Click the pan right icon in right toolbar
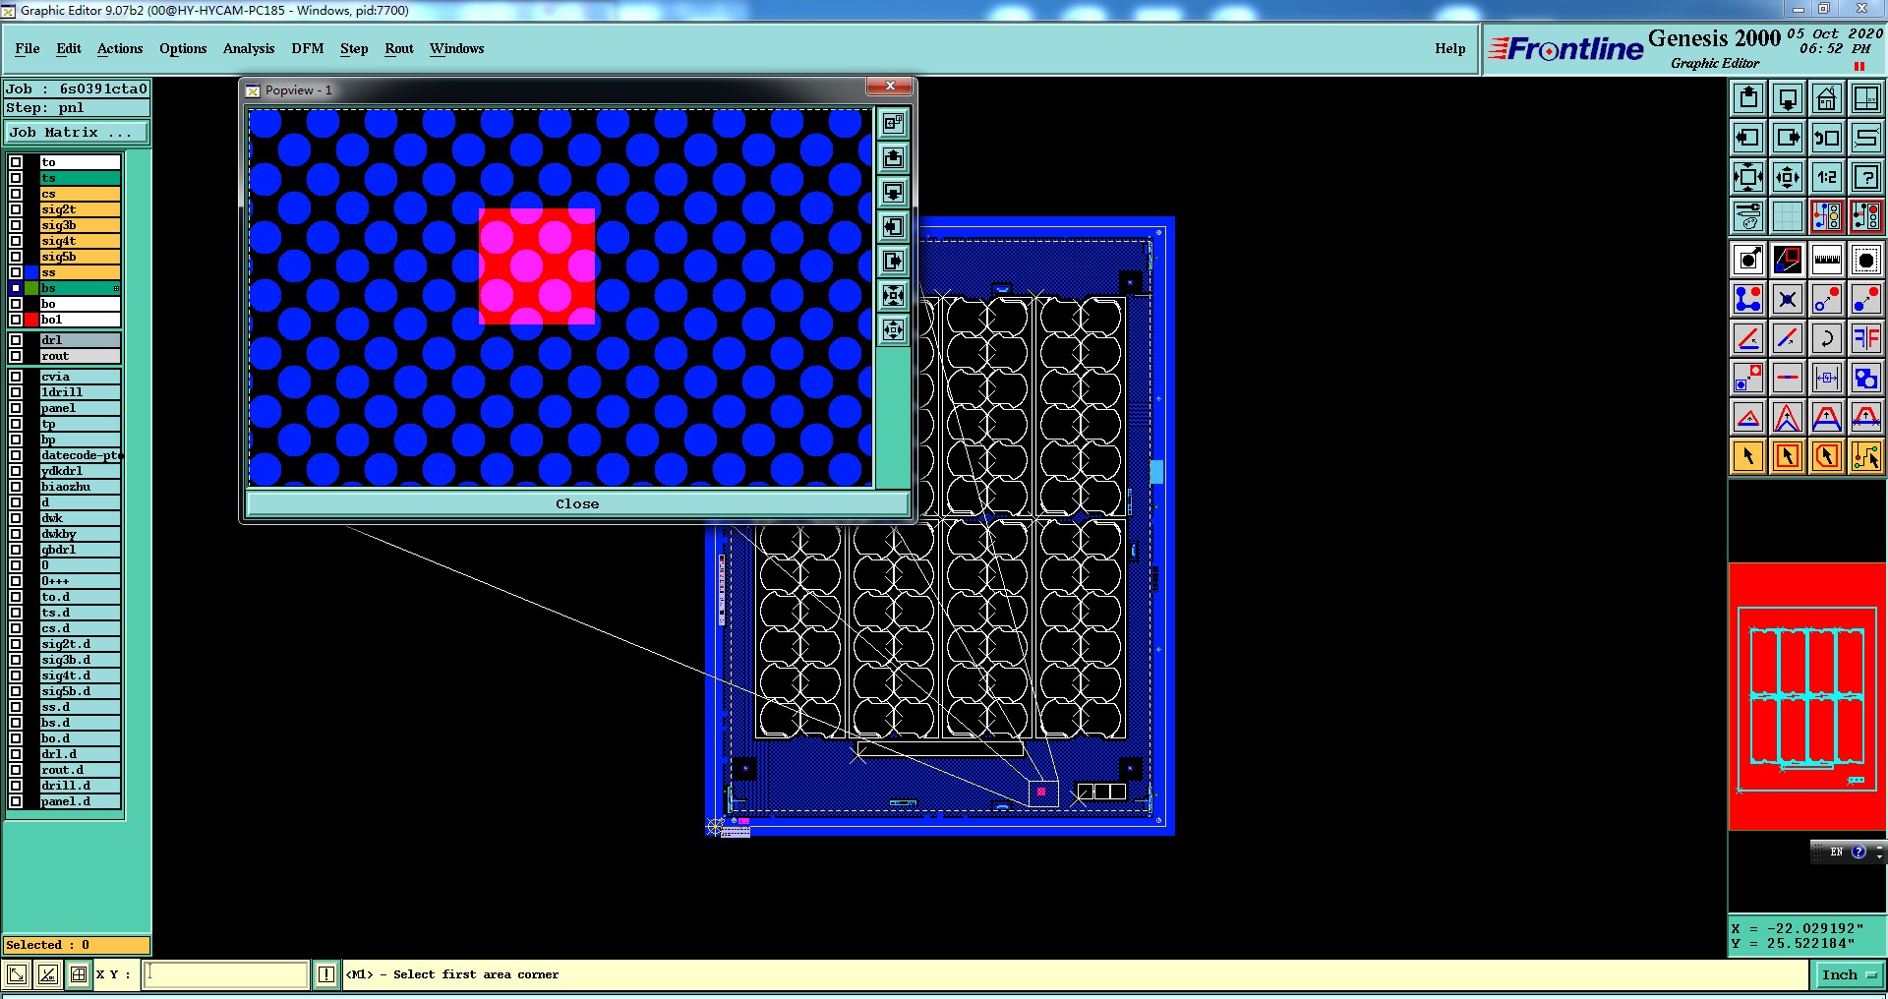This screenshot has width=1888, height=999. [x=1788, y=138]
